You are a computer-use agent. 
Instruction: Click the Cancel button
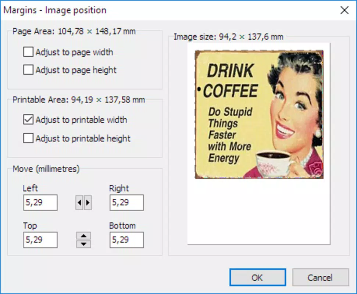tap(321, 277)
